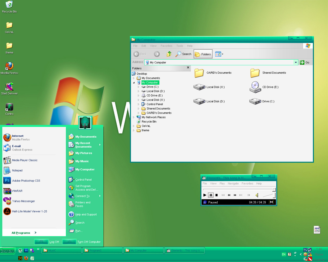Viewport: 328px width, 262px height.
Task: Open the View menu in My Computer
Action: click(153, 46)
